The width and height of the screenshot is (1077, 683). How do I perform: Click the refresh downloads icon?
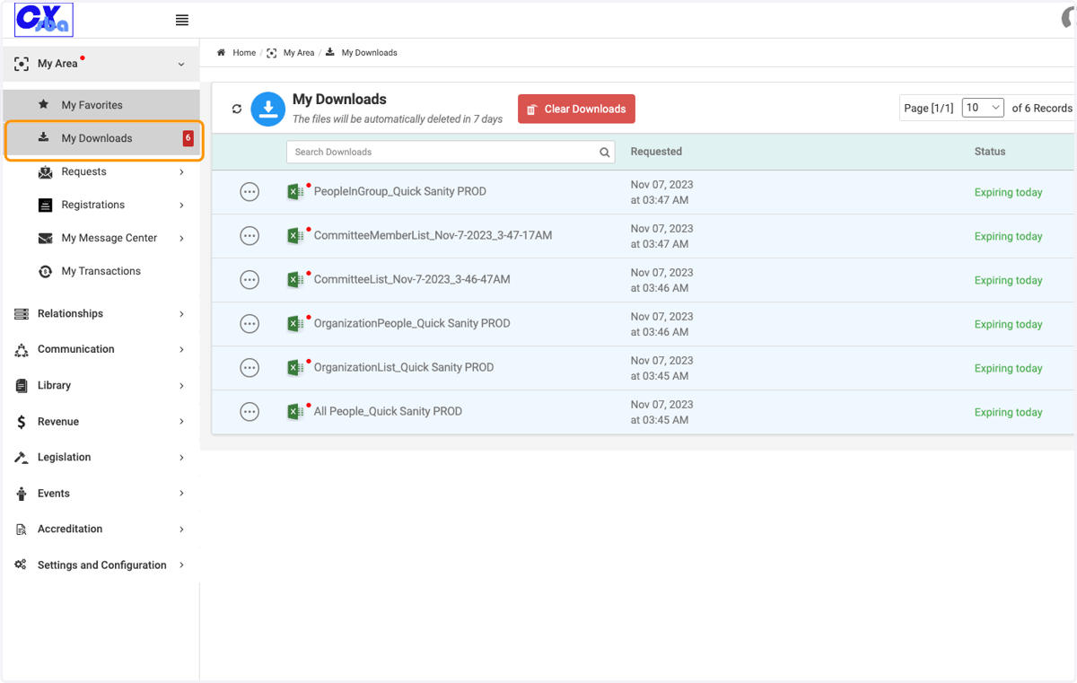(237, 109)
